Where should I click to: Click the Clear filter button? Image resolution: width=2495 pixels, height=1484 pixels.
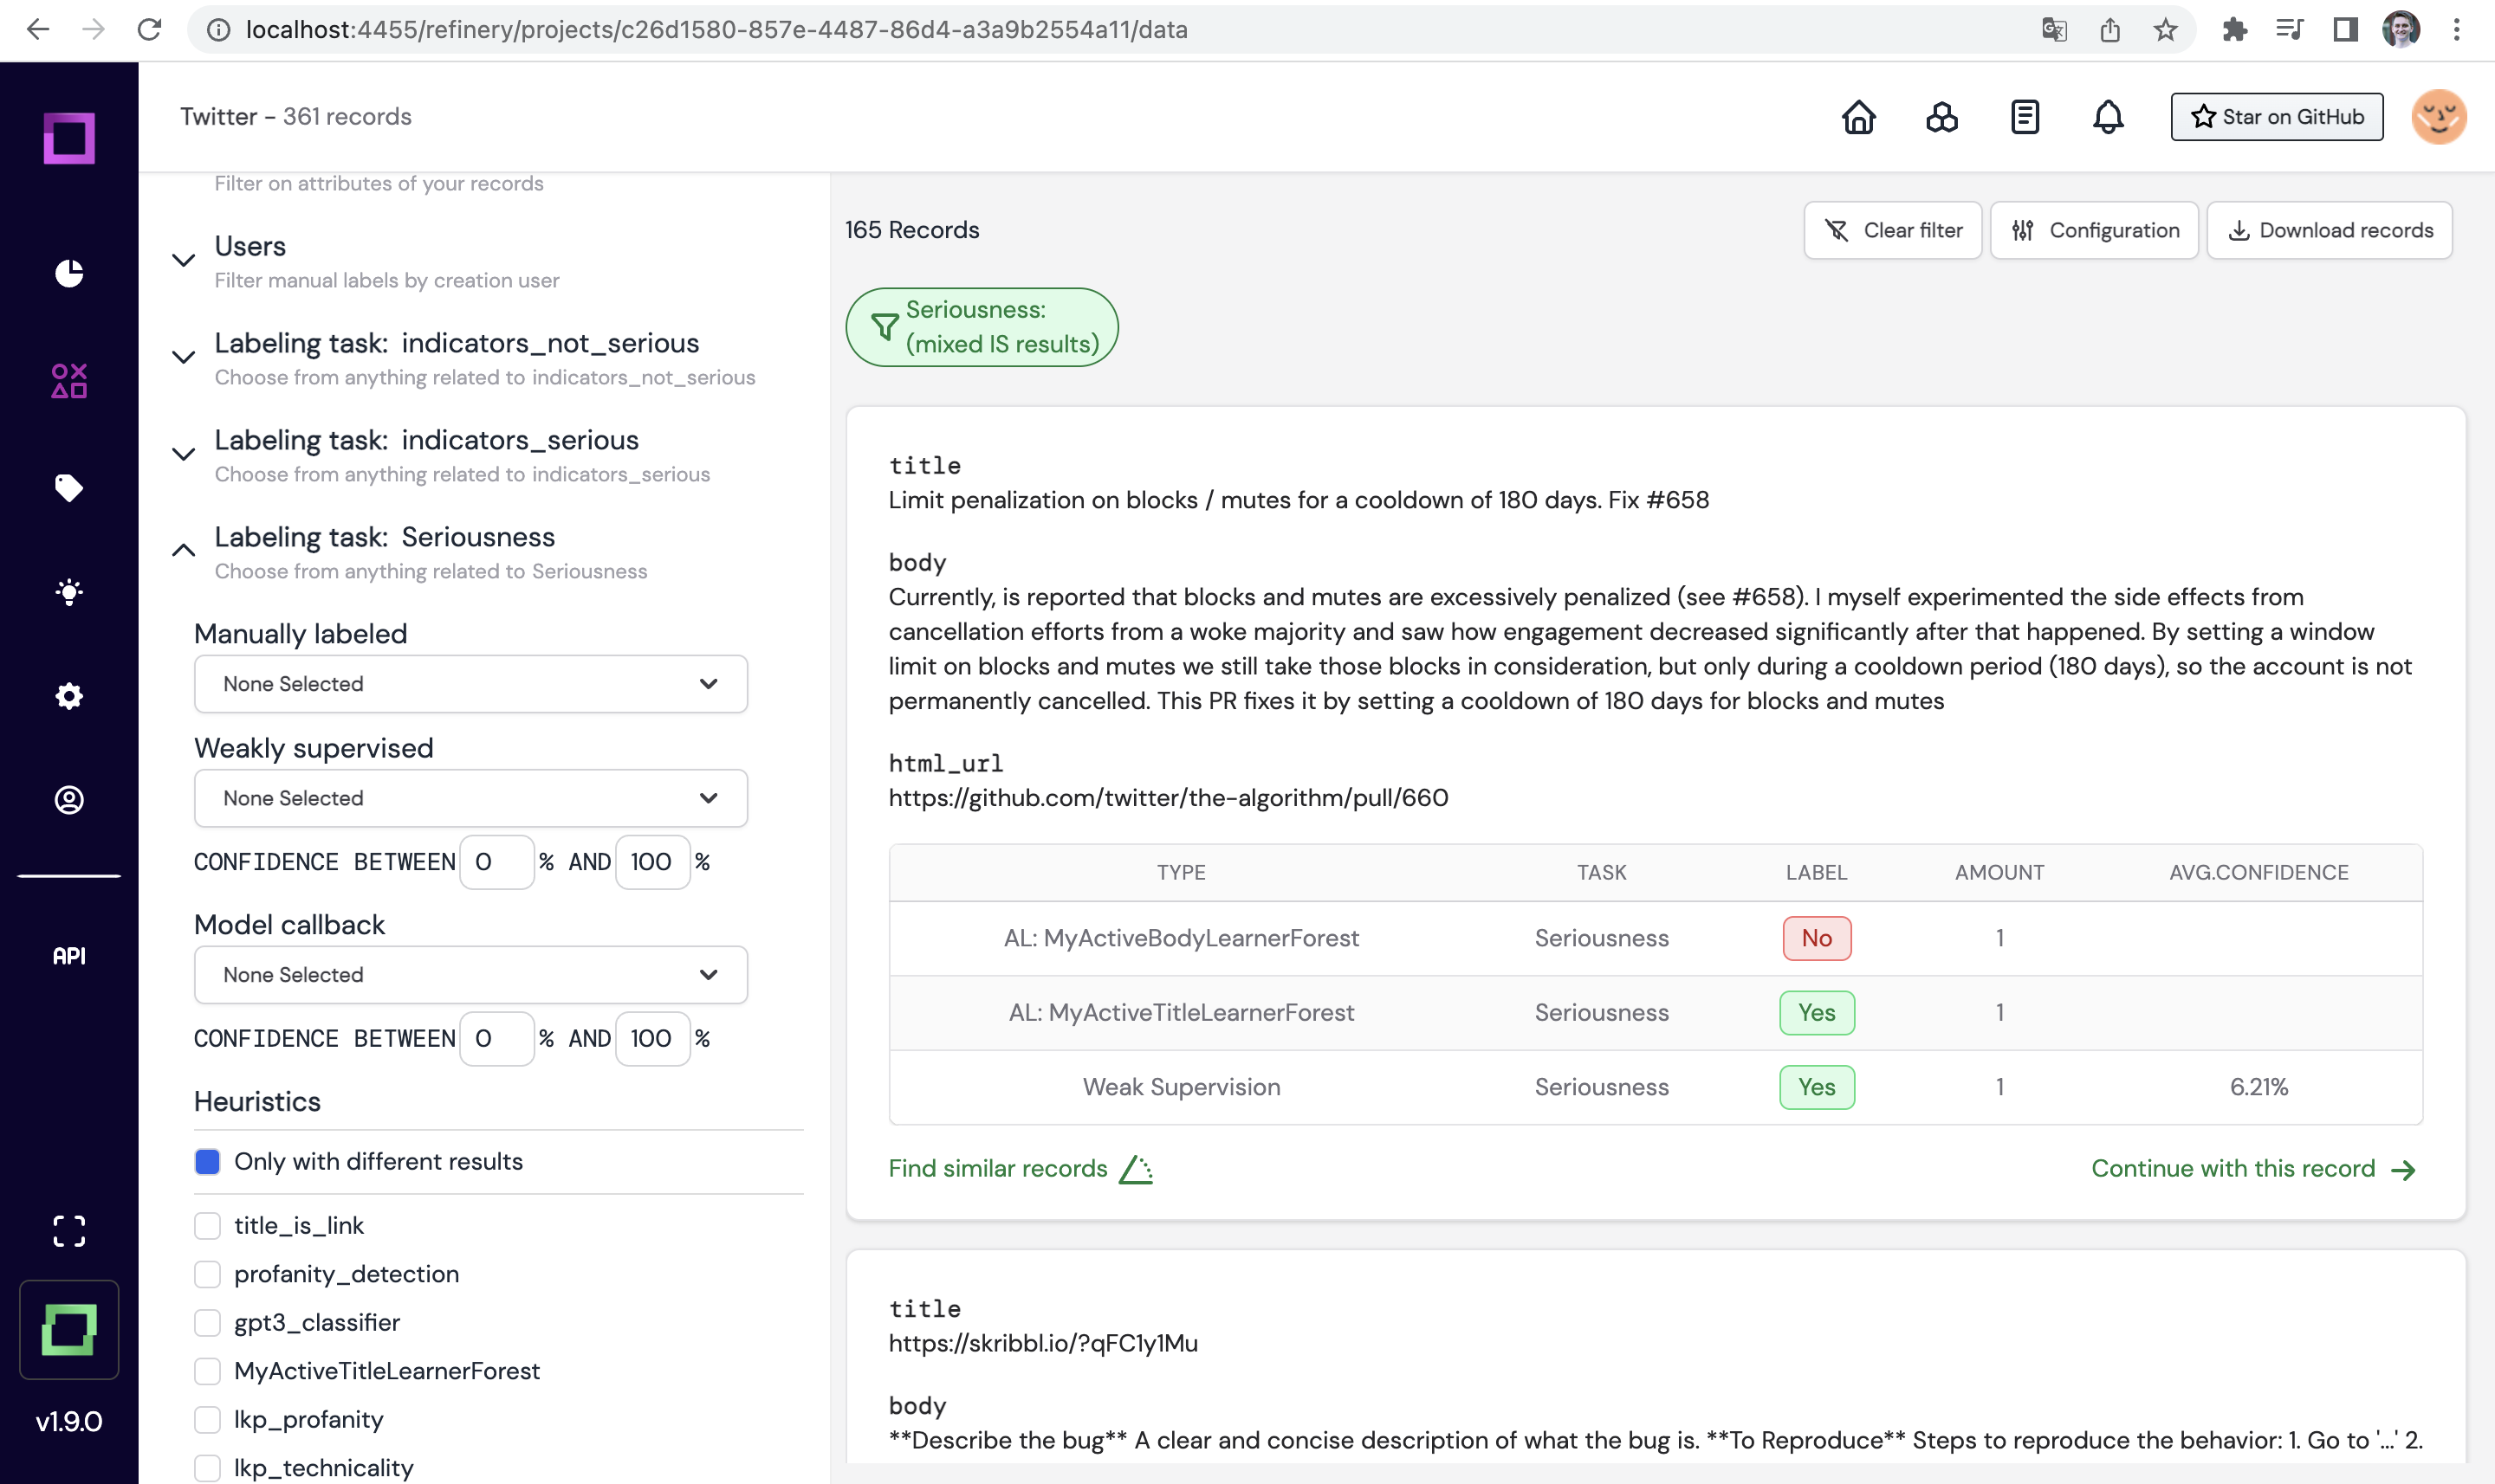(x=1892, y=230)
